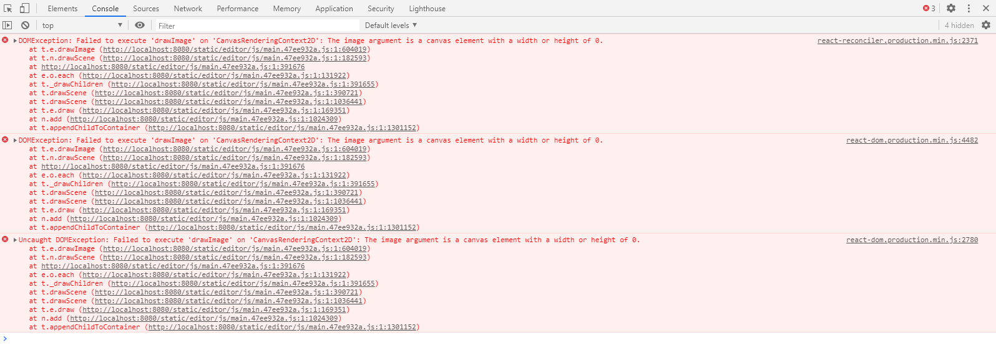The height and width of the screenshot is (353, 996).
Task: Open the Security tab
Action: pos(381,8)
